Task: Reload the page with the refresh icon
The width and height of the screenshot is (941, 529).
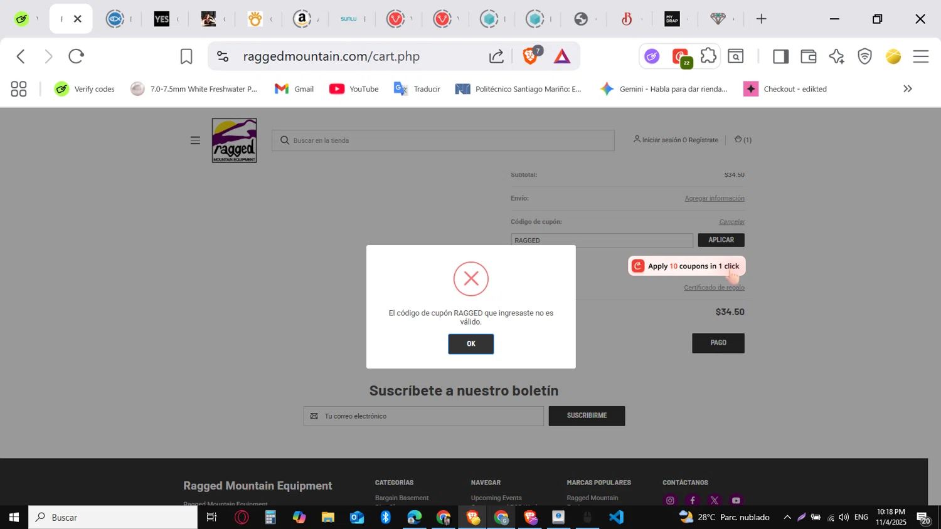Action: [x=76, y=56]
